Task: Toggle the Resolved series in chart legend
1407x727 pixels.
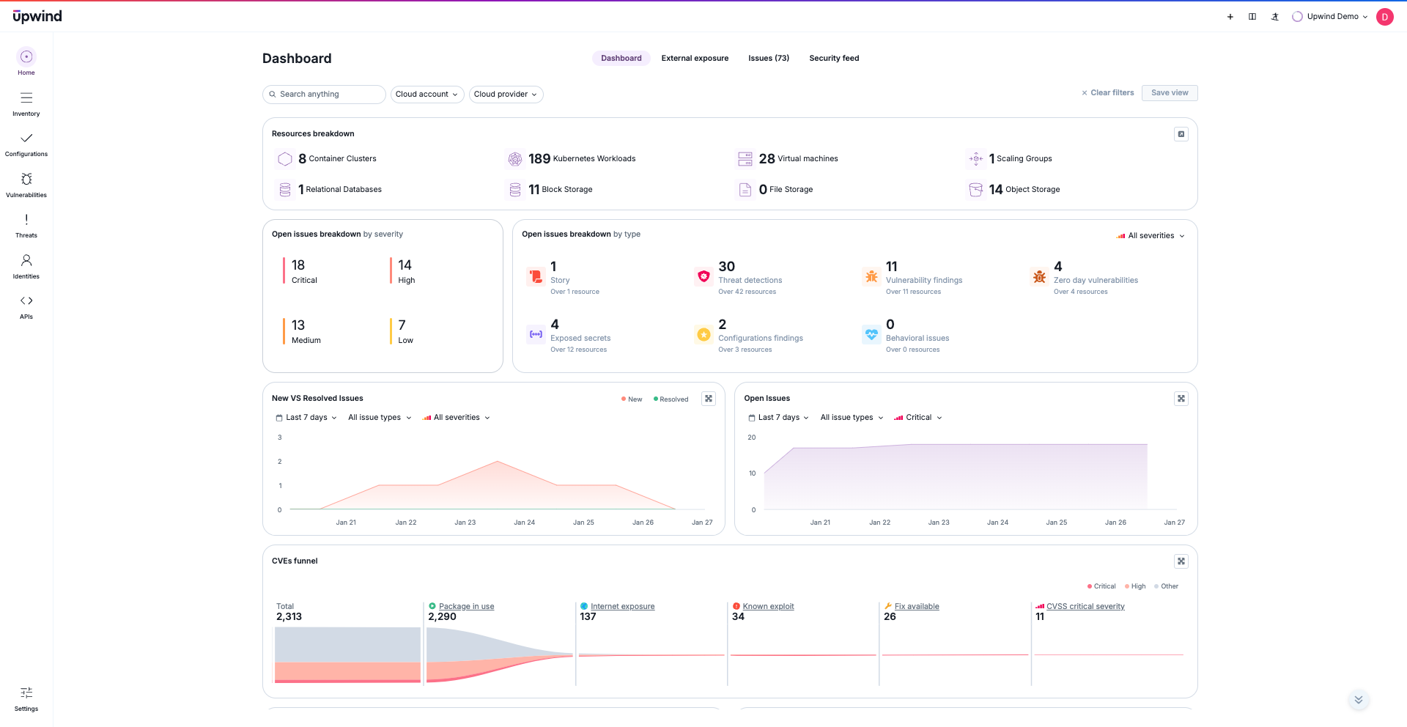Action: click(671, 399)
